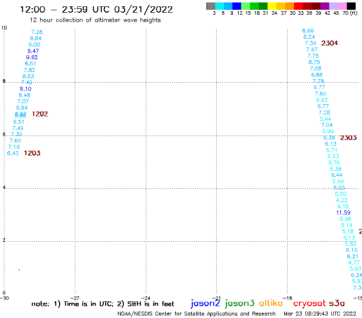Click the purple swatch labeled 42
This screenshot has width=362, height=318.
[x=325, y=6]
